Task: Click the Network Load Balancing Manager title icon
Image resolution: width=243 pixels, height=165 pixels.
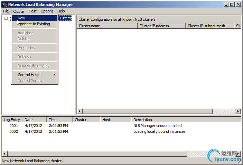Action: click(5, 4)
